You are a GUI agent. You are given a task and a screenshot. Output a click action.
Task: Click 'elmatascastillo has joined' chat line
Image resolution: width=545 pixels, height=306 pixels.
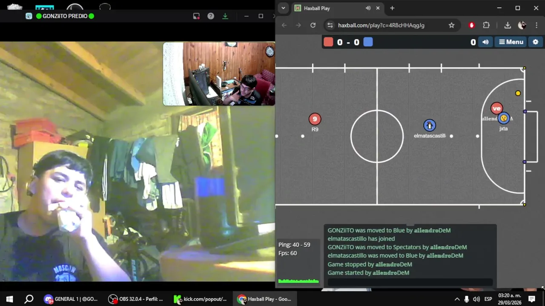pos(361,239)
